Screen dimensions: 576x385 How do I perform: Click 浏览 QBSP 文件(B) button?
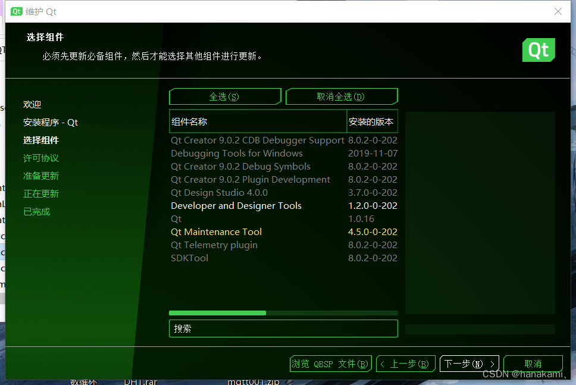(x=331, y=364)
